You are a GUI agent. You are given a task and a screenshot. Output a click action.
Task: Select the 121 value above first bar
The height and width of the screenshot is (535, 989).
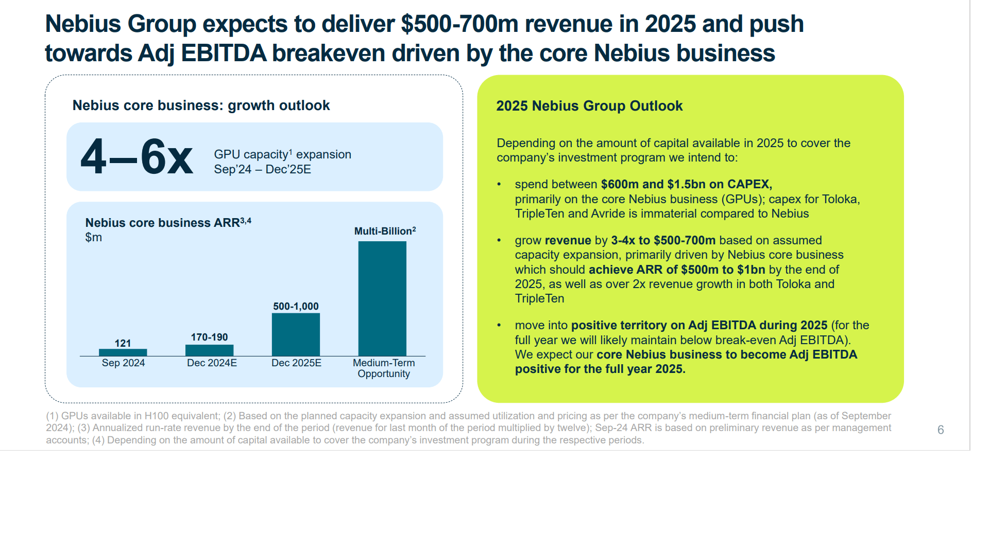[x=123, y=342]
